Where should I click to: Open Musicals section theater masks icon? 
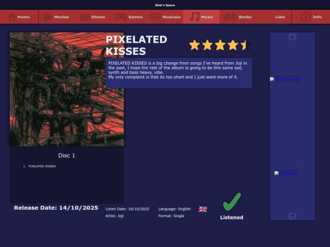point(155,17)
